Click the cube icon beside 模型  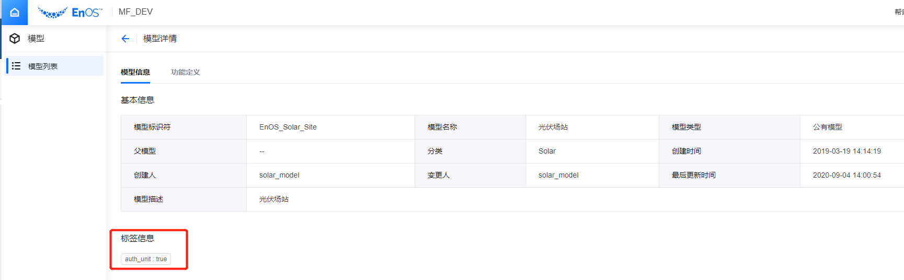pyautogui.click(x=15, y=39)
